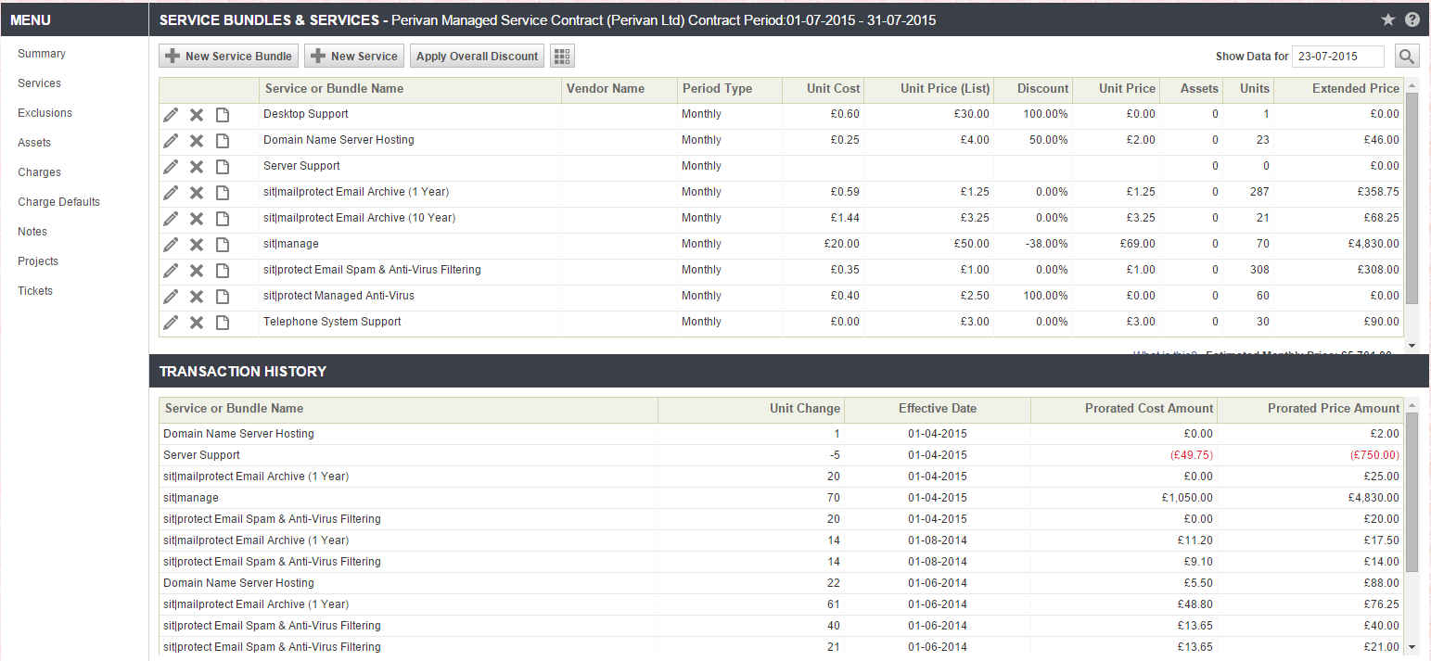Sort by Unit Cost column header

tap(824, 90)
